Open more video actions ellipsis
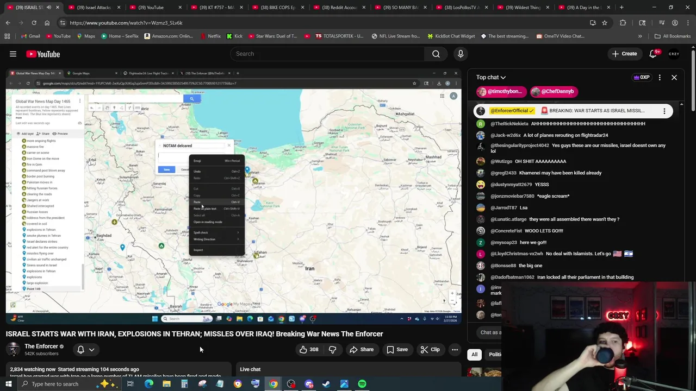696x391 pixels. [x=455, y=350]
